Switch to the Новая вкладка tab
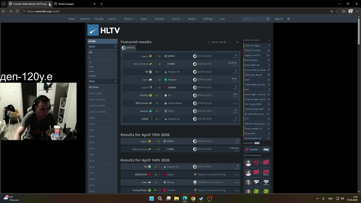Viewport: 361px width, 203px height. coord(75,4)
